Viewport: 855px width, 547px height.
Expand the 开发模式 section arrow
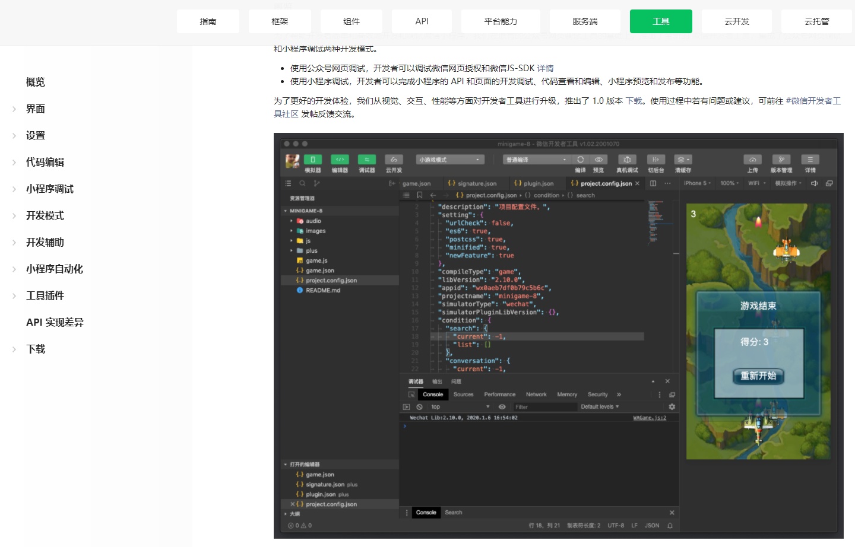click(14, 216)
